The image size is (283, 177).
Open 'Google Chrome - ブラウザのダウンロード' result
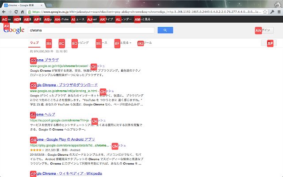click(64, 85)
